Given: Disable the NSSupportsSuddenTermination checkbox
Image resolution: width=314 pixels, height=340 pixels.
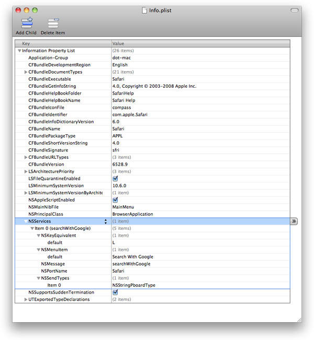Looking at the screenshot, I should point(115,292).
